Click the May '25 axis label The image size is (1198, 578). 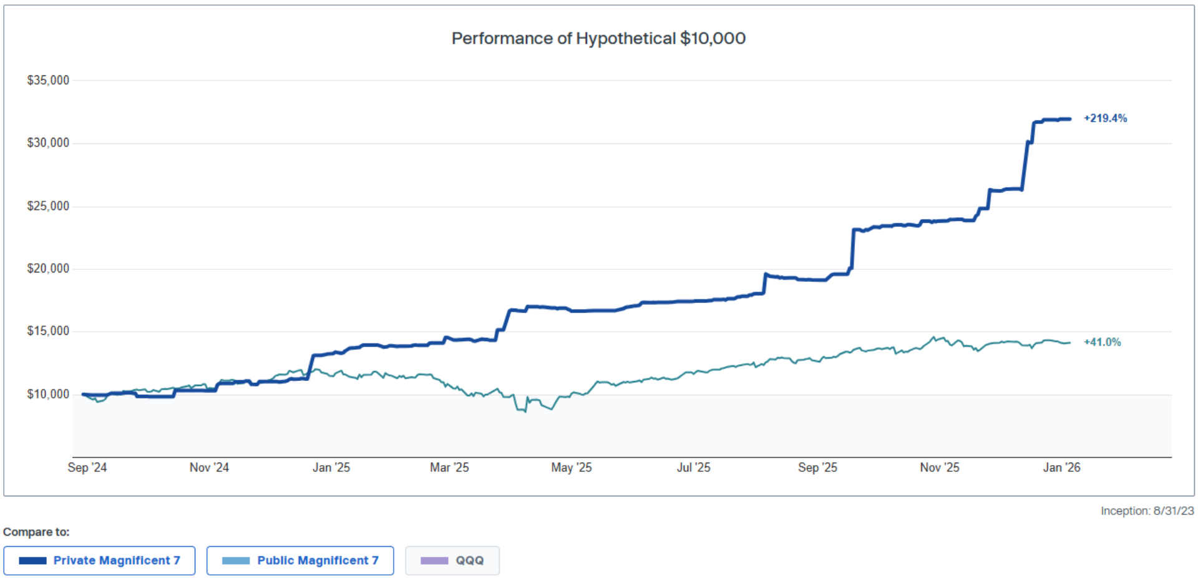click(x=571, y=468)
